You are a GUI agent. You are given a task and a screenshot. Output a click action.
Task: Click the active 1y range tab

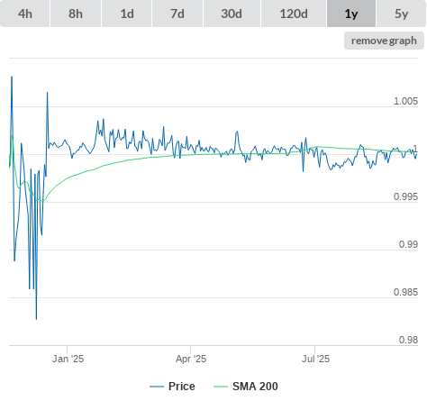[351, 14]
